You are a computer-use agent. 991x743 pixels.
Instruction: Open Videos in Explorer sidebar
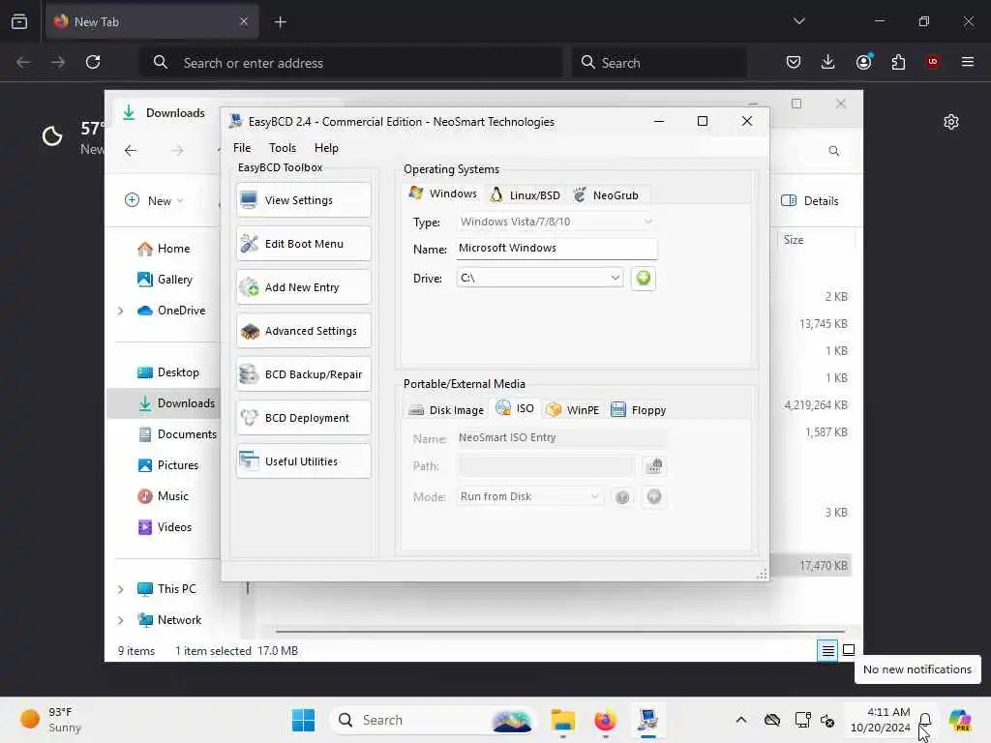[x=165, y=527]
